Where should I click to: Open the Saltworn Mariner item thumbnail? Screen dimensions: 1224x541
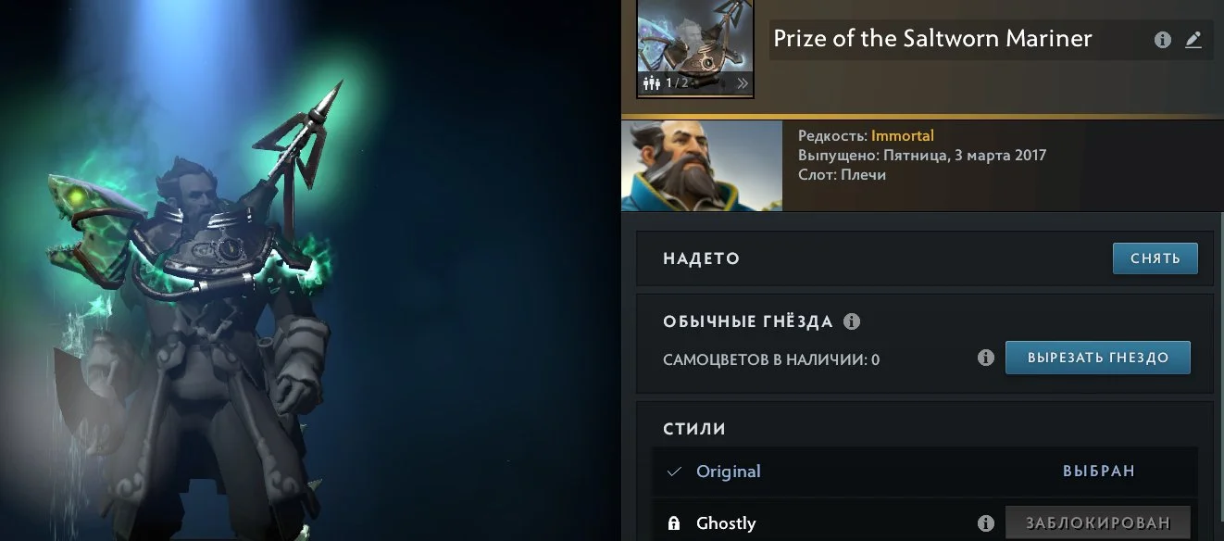click(695, 47)
